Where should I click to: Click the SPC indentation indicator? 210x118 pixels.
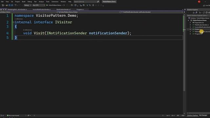178,116
